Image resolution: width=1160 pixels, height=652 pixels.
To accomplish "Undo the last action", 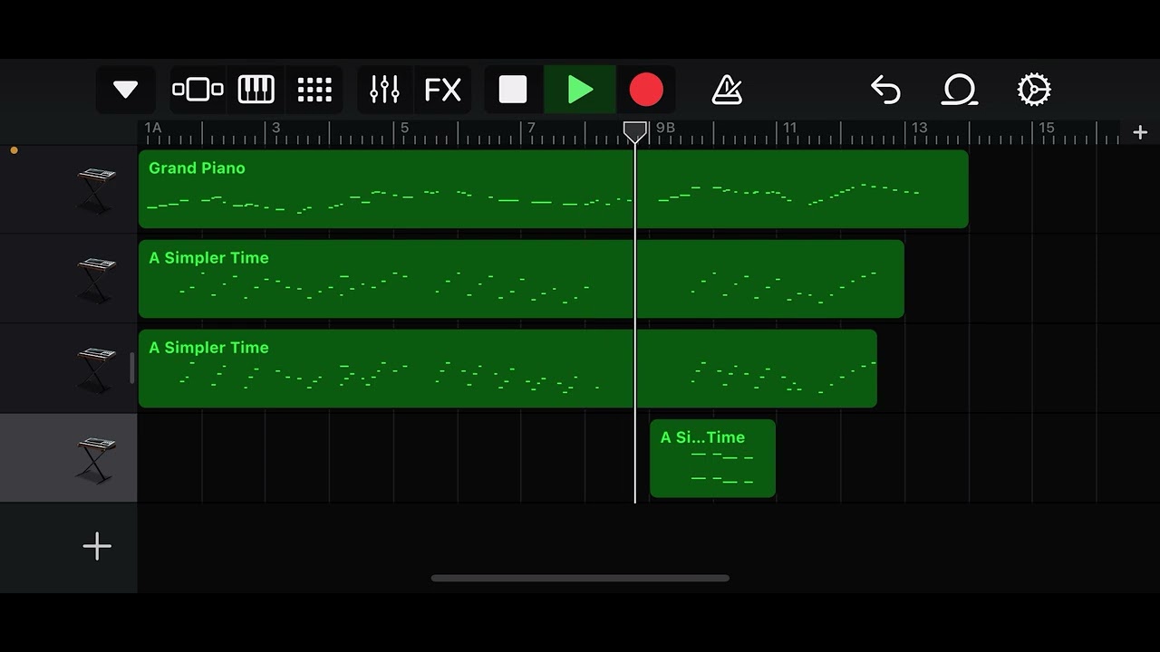I will coord(885,90).
